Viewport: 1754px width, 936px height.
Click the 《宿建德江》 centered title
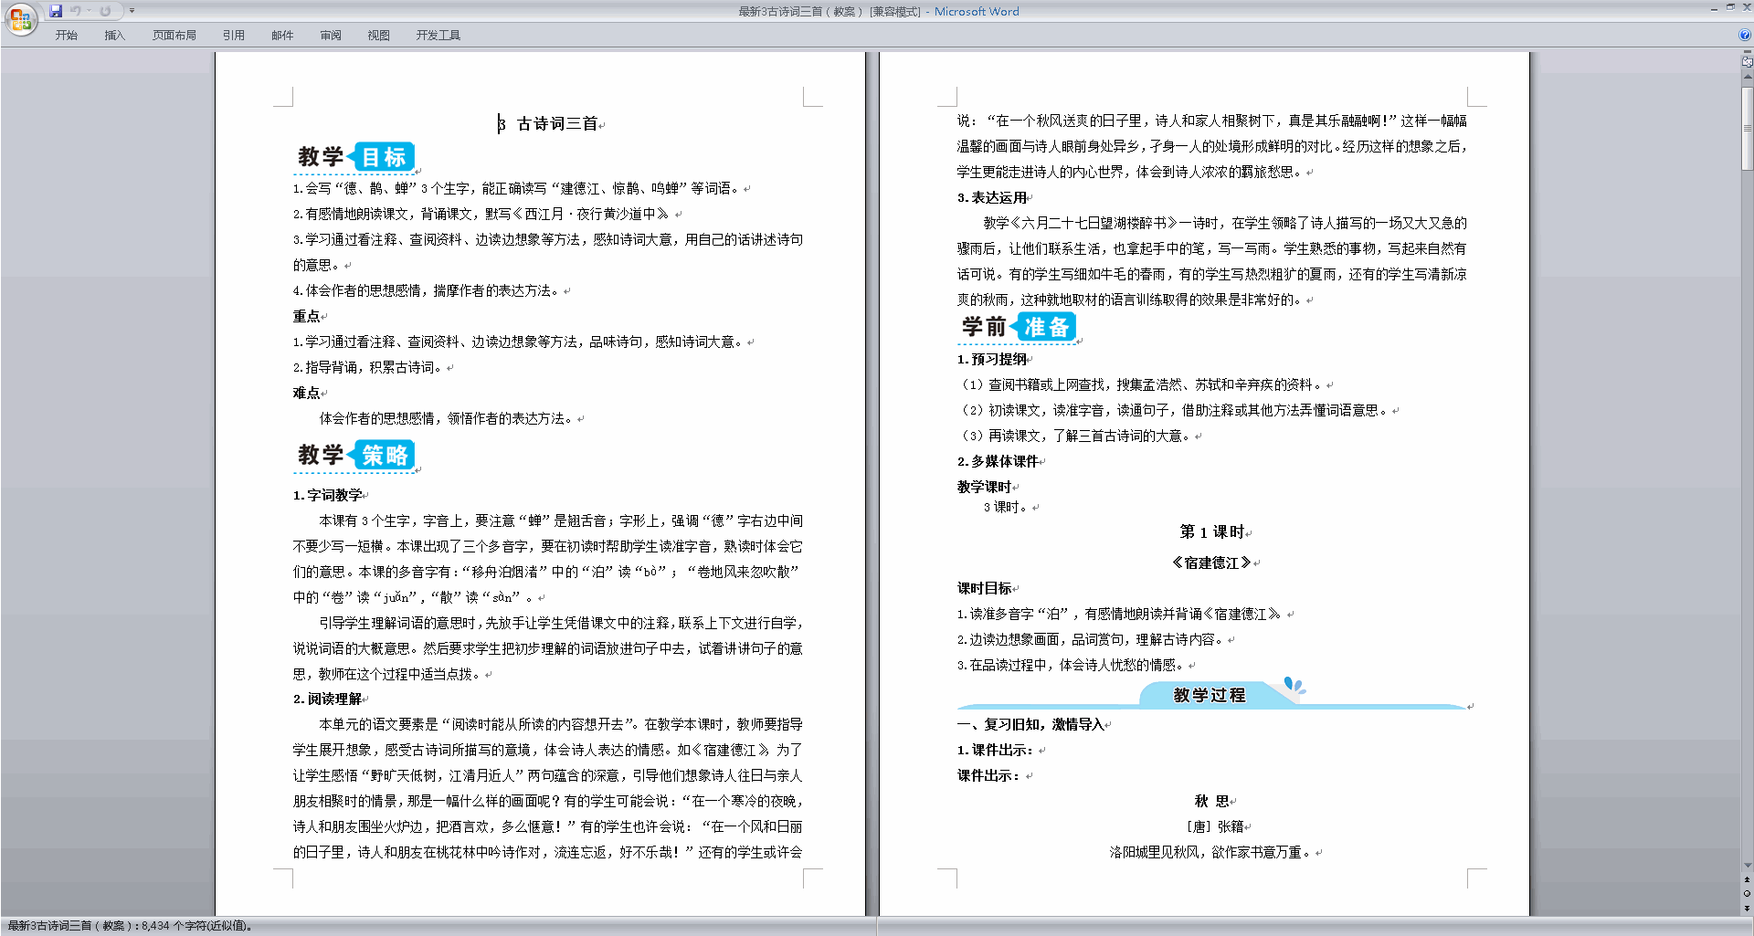1212,563
